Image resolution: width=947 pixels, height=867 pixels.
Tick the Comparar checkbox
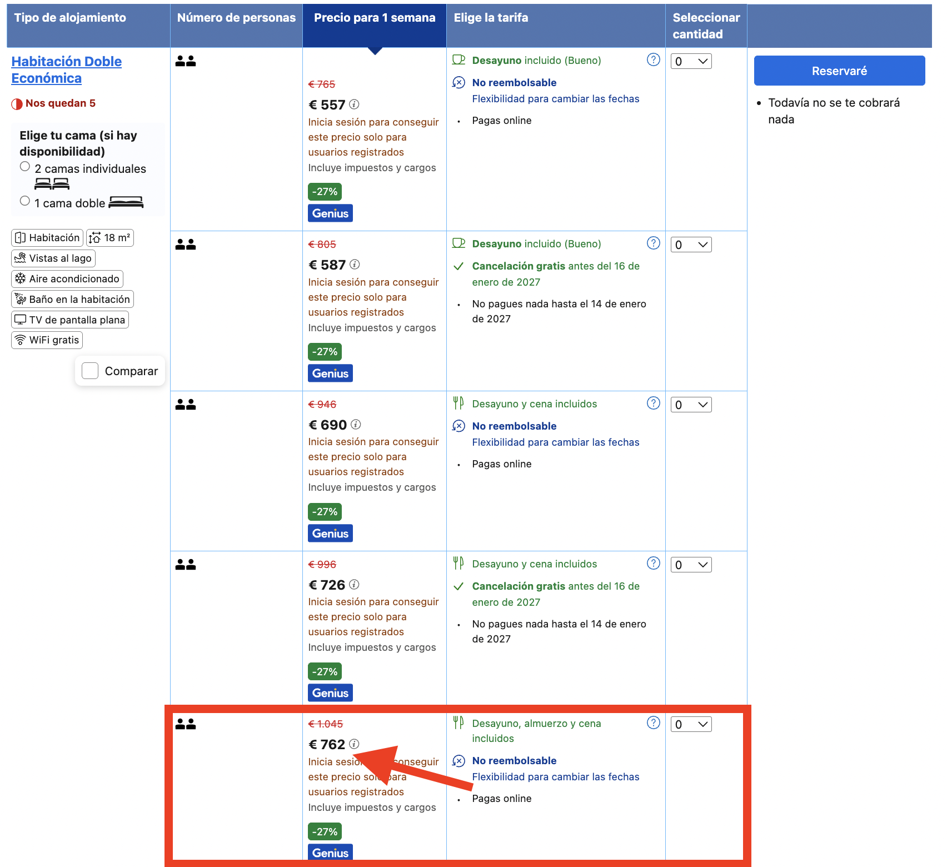[90, 371]
